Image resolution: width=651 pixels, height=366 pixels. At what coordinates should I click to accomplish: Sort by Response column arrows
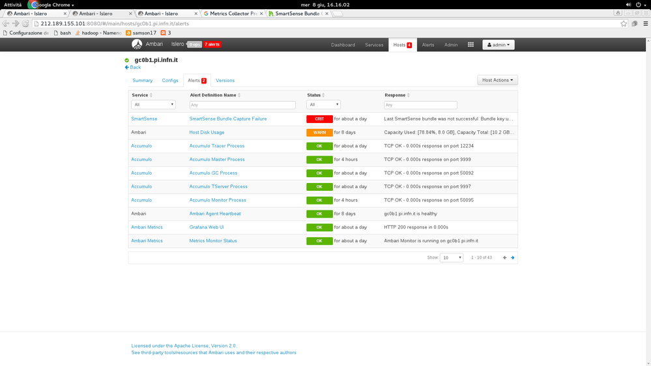[409, 95]
